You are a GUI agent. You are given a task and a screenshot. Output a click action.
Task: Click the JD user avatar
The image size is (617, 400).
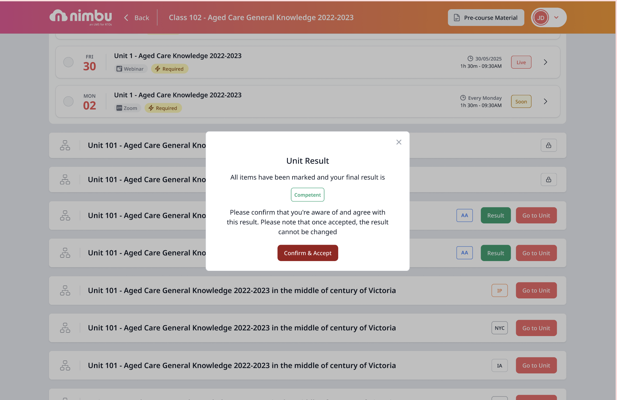pyautogui.click(x=540, y=18)
